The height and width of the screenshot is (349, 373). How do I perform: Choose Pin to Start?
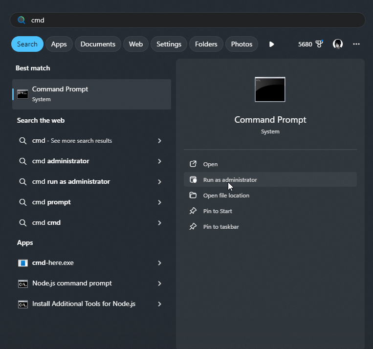point(270,211)
